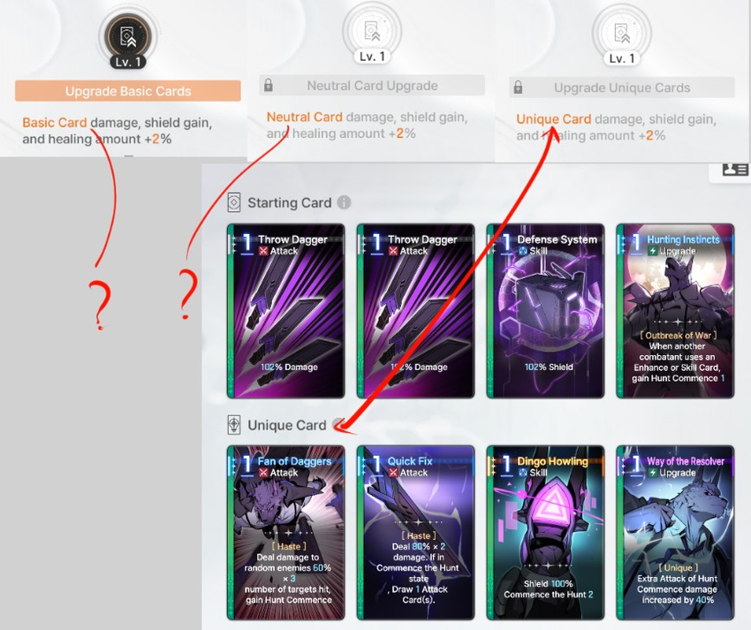Click the Unique Cards Lv. 1 upgrade icon
The width and height of the screenshot is (751, 630).
pyautogui.click(x=622, y=33)
